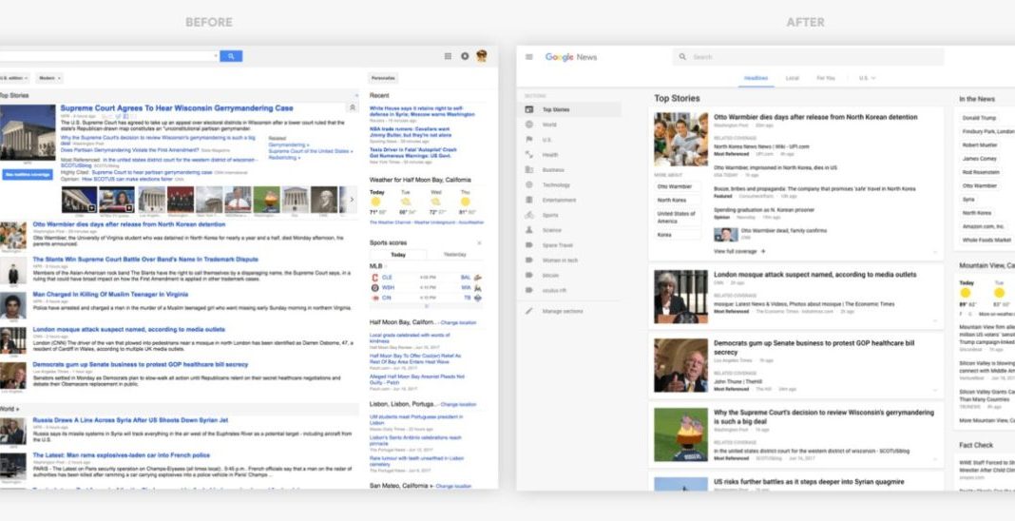
Task: Expand the Democrats healthcare bill card
Action: tap(935, 390)
